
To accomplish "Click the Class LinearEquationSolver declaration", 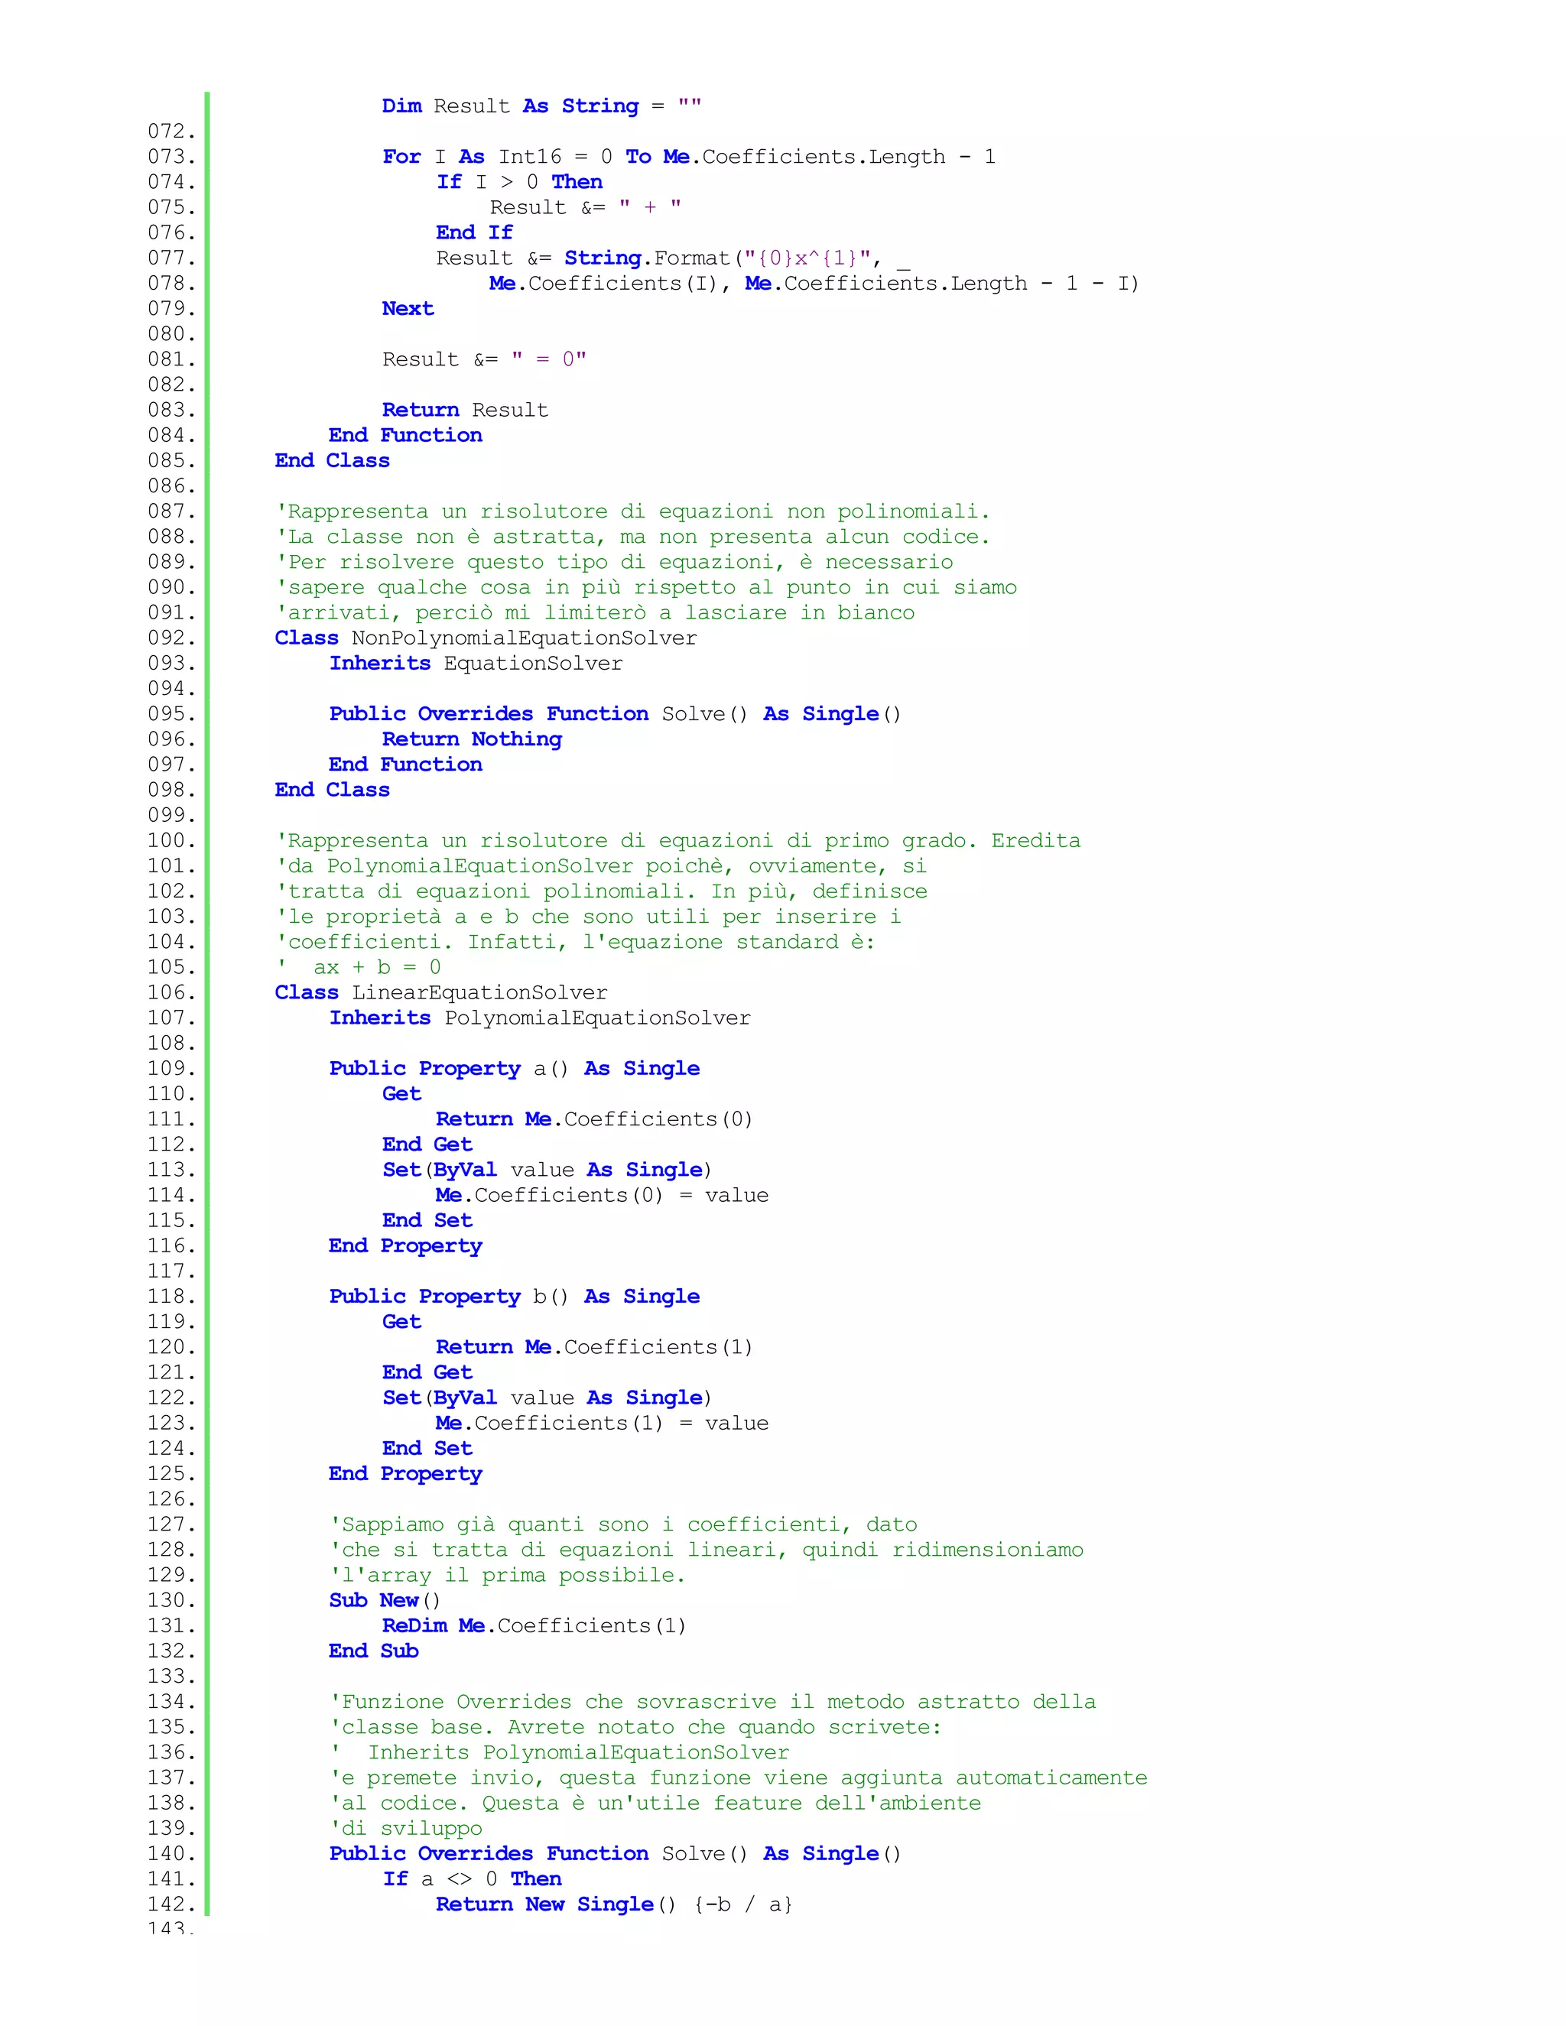I will click(x=440, y=992).
